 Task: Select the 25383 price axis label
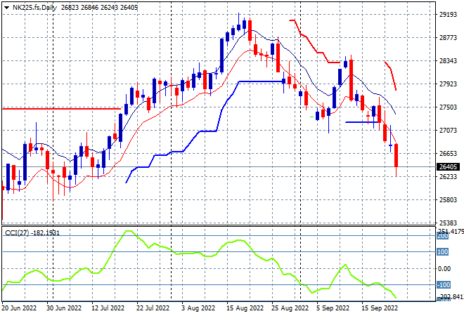448,223
